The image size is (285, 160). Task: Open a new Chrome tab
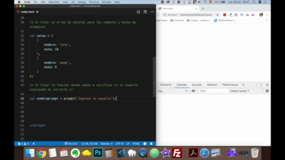[x=203, y=8]
